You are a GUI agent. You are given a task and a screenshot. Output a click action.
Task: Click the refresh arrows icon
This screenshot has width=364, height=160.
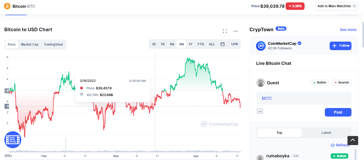click(x=333, y=145)
